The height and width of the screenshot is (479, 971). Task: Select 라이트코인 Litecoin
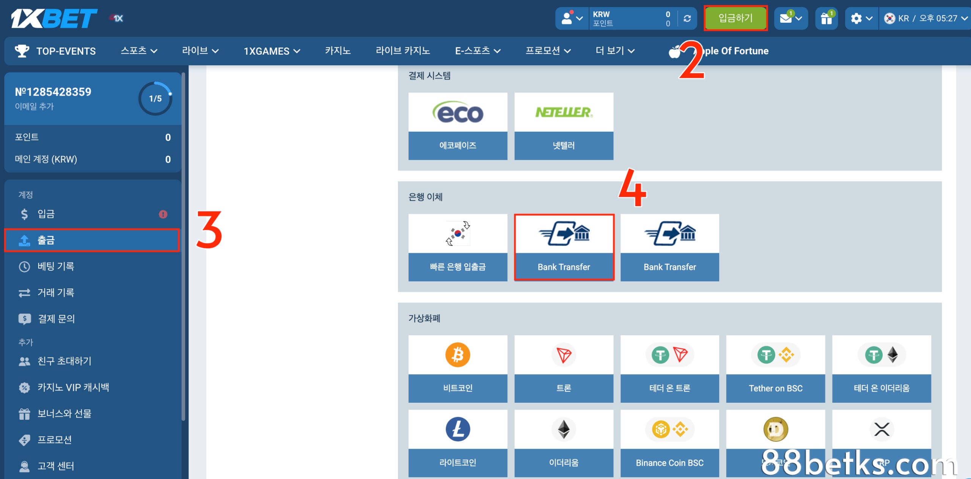[x=458, y=443]
